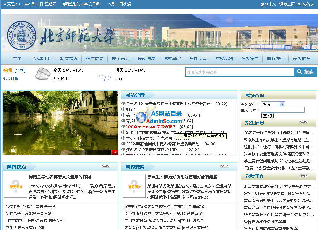Click more in the 国内要闻 section
The width and height of the screenshot is (318, 230).
pos(224,166)
